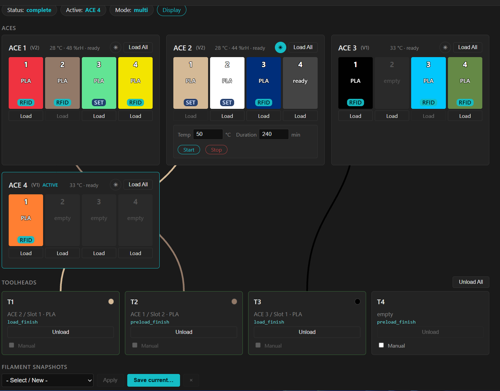Click Save current snapshot button
The image size is (500, 391).
154,380
